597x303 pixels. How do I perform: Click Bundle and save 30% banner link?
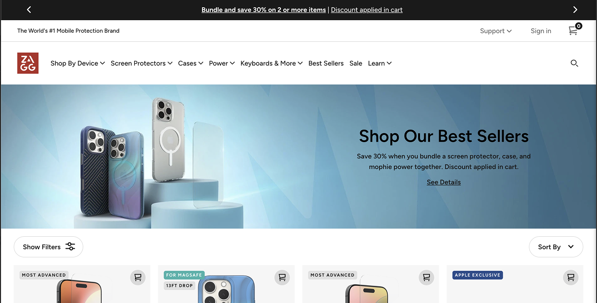click(x=264, y=10)
